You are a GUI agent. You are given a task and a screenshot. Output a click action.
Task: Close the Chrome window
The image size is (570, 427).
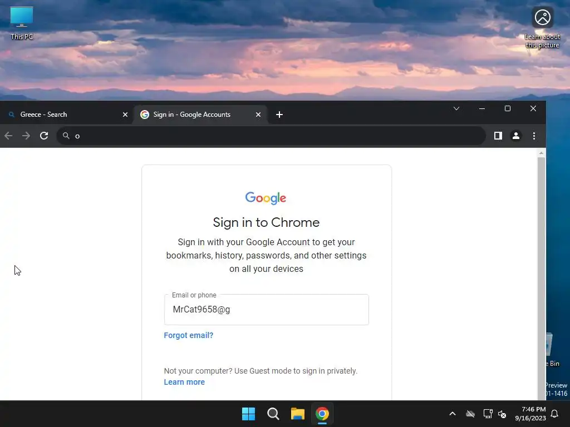coord(533,108)
